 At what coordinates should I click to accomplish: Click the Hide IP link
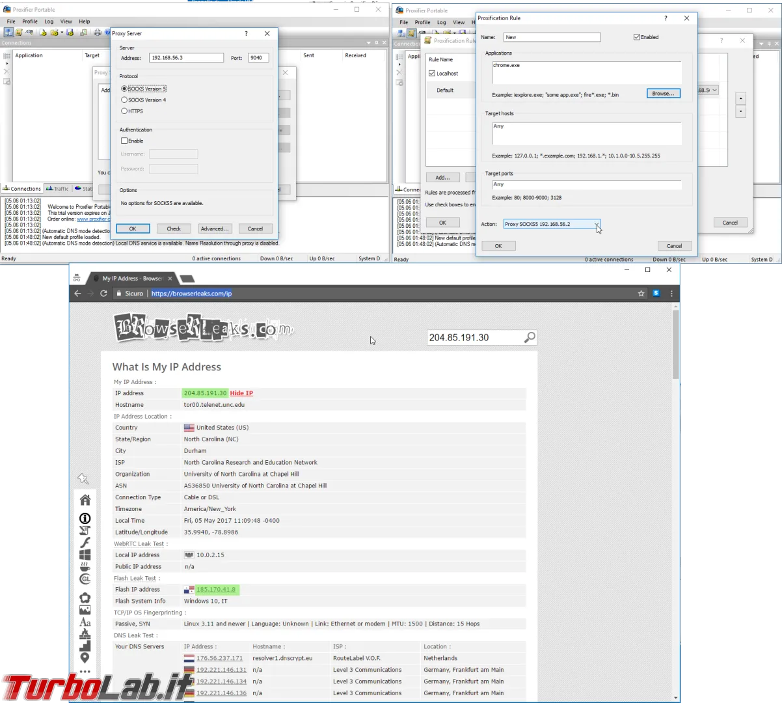(241, 393)
